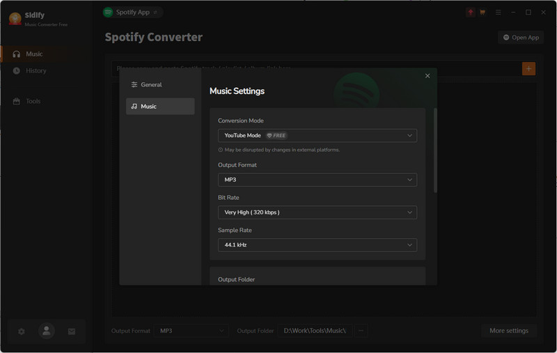Maximize the Sidify window
The image size is (557, 353).
coord(528,13)
